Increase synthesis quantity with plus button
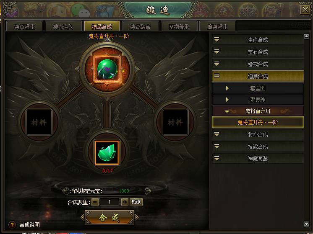 [125, 202]
